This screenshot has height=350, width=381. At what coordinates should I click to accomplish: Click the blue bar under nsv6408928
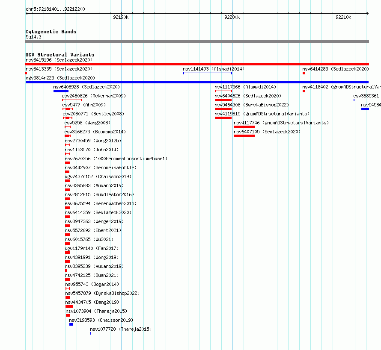click(x=61, y=91)
